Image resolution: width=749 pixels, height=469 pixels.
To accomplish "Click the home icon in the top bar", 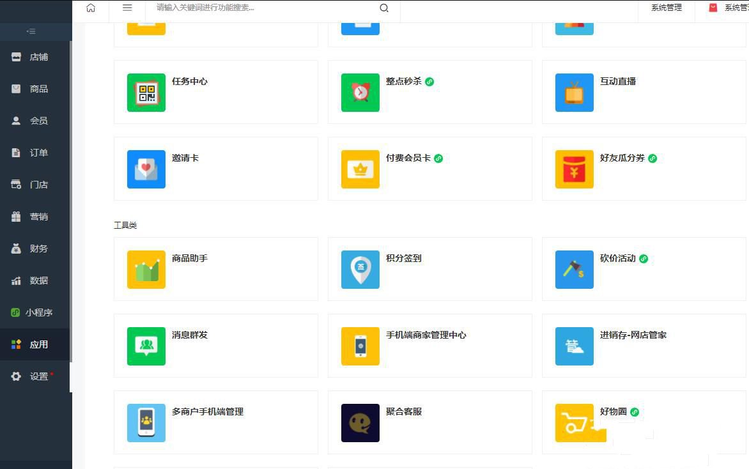I will coord(91,8).
